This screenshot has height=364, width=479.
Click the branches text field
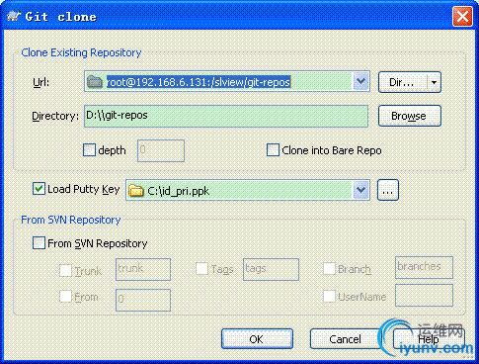(424, 267)
